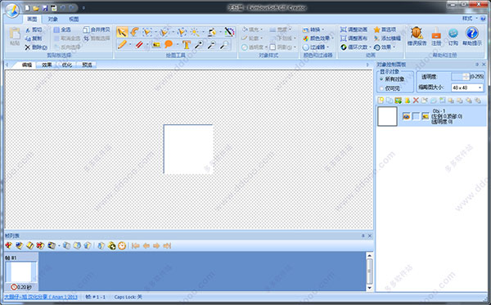
Task: Click the 删除 (delete) button
Action: (36, 47)
